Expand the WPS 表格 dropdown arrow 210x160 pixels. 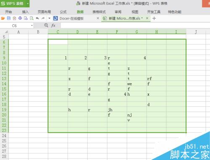tap(28, 3)
